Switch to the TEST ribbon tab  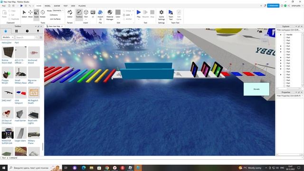(x=66, y=6)
